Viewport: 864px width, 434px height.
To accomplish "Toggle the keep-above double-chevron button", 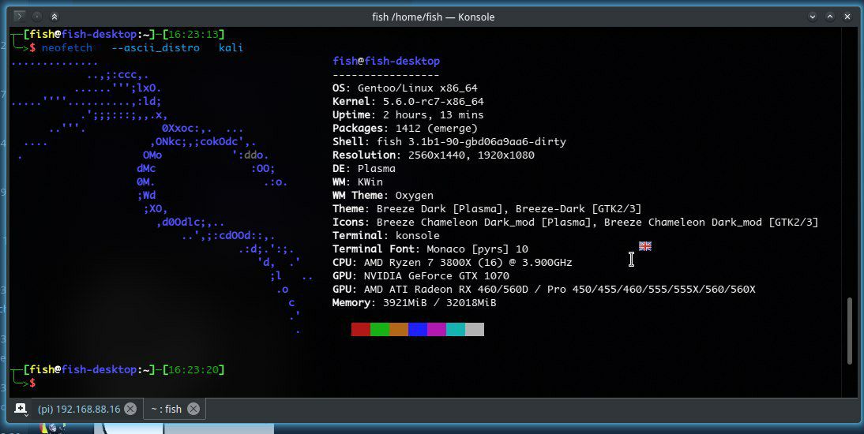I will pyautogui.click(x=54, y=17).
